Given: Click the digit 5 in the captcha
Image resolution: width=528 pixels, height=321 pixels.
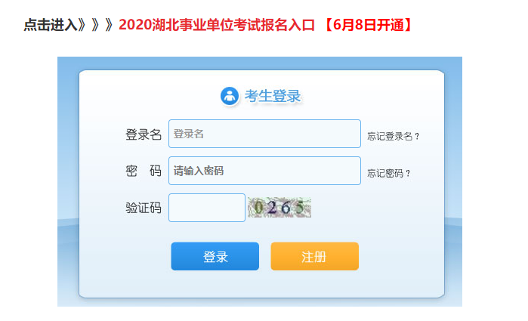Looking at the screenshot, I should 300,206.
